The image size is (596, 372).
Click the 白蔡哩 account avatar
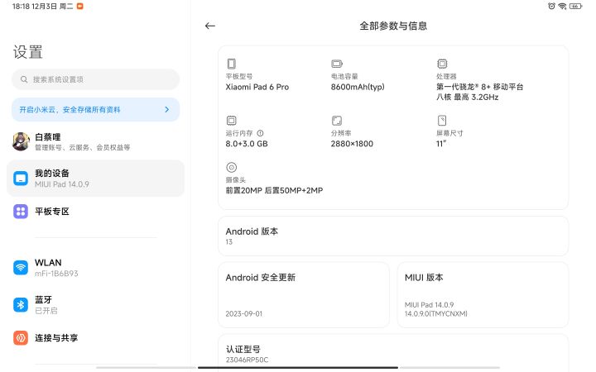pyautogui.click(x=22, y=141)
